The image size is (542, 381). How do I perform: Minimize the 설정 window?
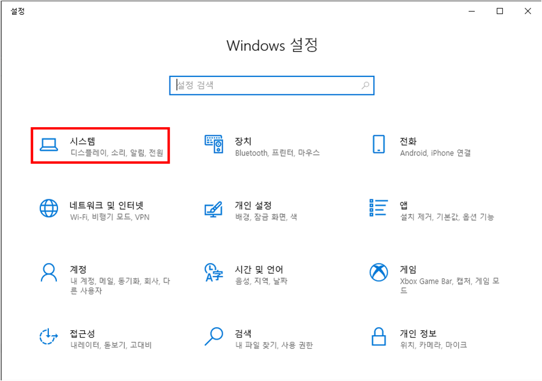tap(472, 11)
